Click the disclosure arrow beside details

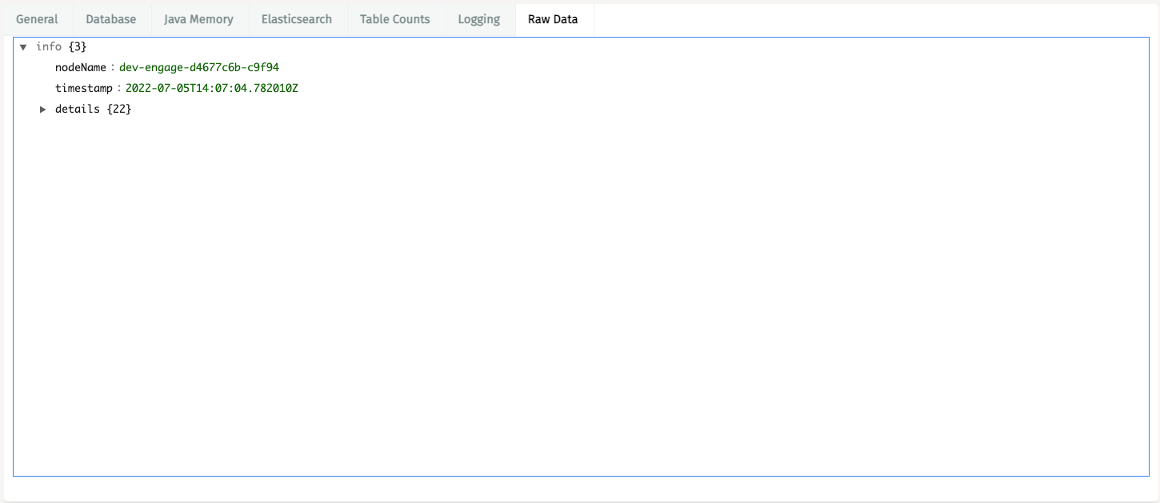[x=42, y=109]
